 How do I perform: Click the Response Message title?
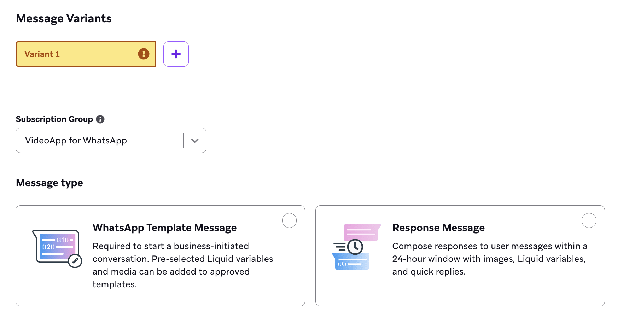[438, 228]
